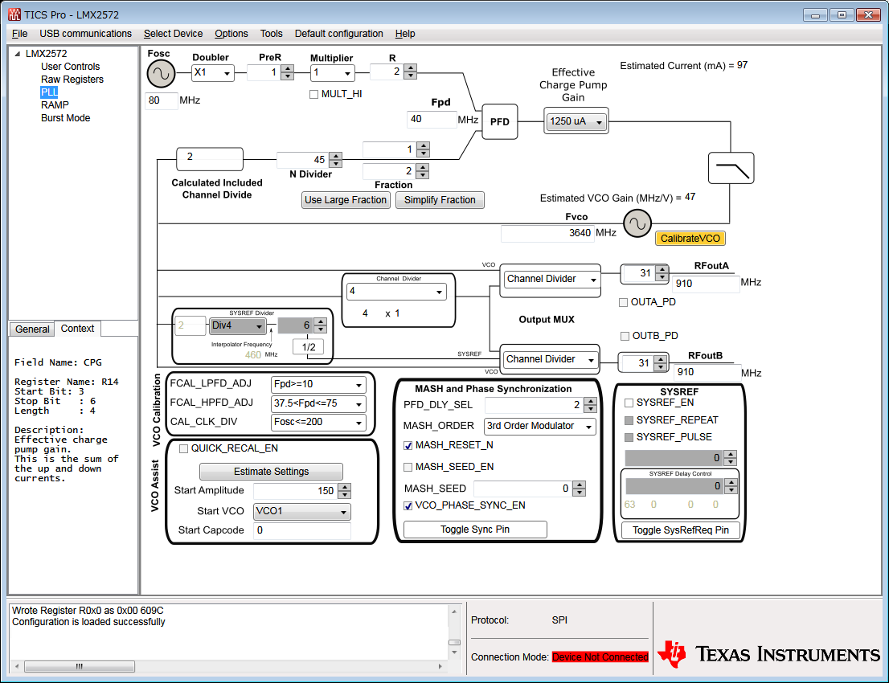Open the Select Device menu

click(x=173, y=34)
